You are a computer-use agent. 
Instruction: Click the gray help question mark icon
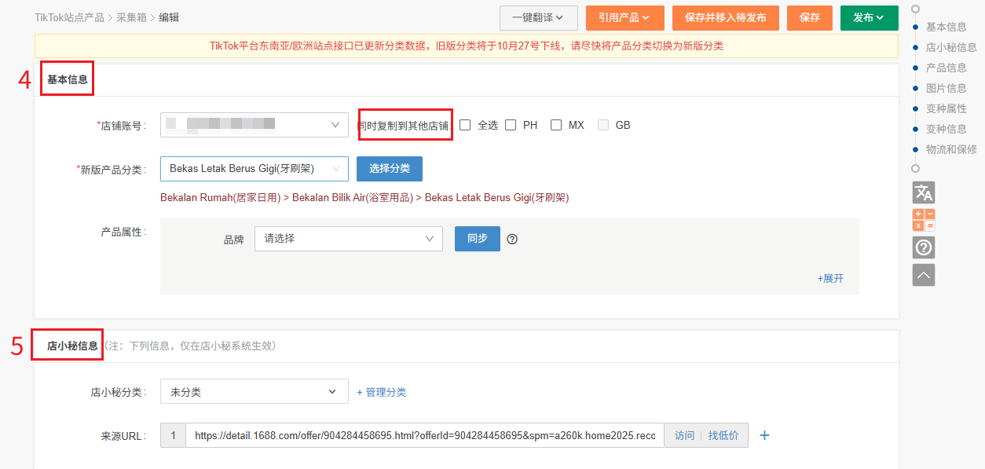coord(924,247)
